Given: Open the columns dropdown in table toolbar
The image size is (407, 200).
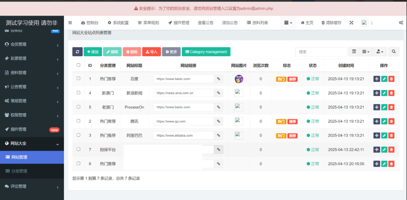Looking at the screenshot, I should click(366, 52).
